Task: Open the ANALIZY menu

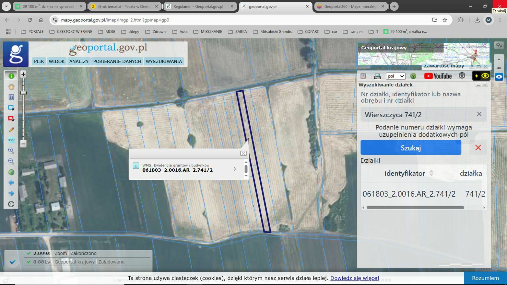Action: [79, 62]
